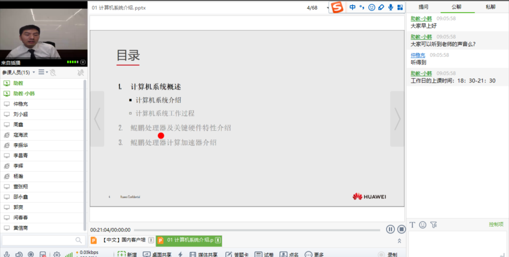Screen dimensions: 509x257
Task: Switch to the 提问 tab
Action: (423, 7)
